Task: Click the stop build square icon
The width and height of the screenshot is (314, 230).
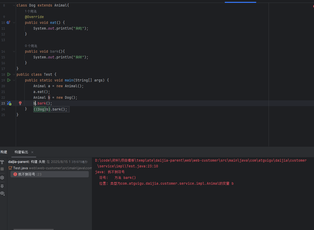Action: point(2,169)
